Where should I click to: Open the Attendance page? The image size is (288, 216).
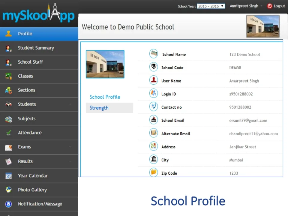(x=39, y=133)
